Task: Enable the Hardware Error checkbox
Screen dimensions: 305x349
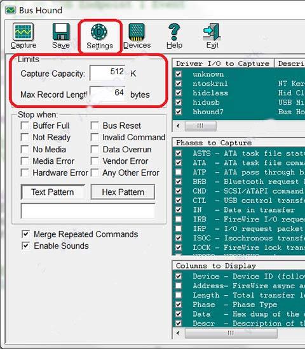Action: pyautogui.click(x=25, y=173)
